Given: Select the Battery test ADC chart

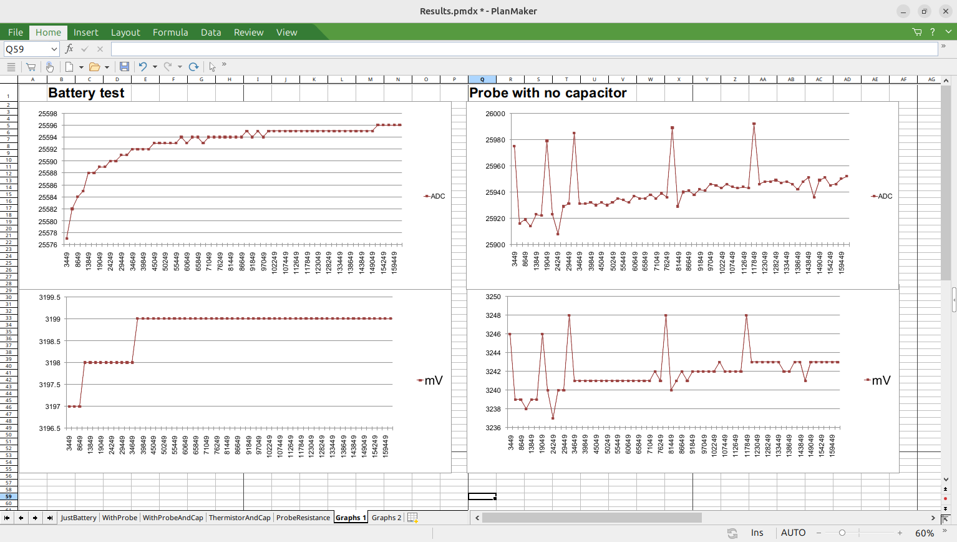Looking at the screenshot, I should 235,195.
